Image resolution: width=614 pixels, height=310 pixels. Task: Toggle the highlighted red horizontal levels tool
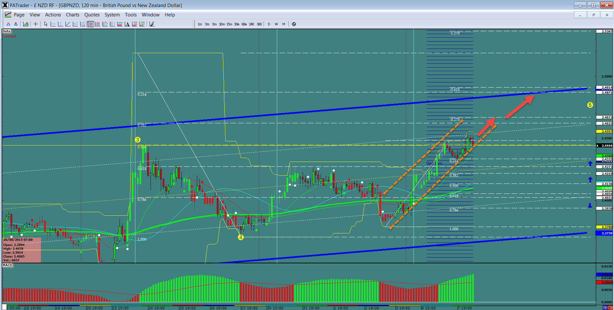90,24
